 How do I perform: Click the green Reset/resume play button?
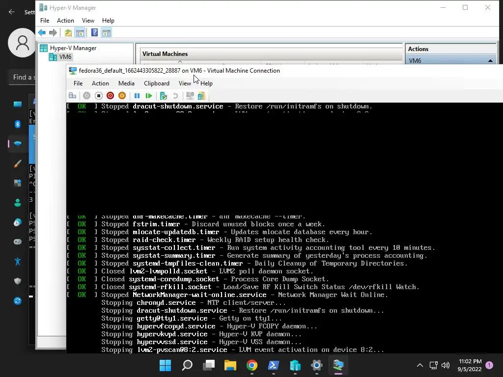point(148,96)
